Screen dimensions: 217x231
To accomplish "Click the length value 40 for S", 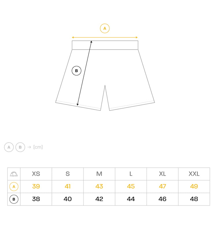I will pos(68,199).
